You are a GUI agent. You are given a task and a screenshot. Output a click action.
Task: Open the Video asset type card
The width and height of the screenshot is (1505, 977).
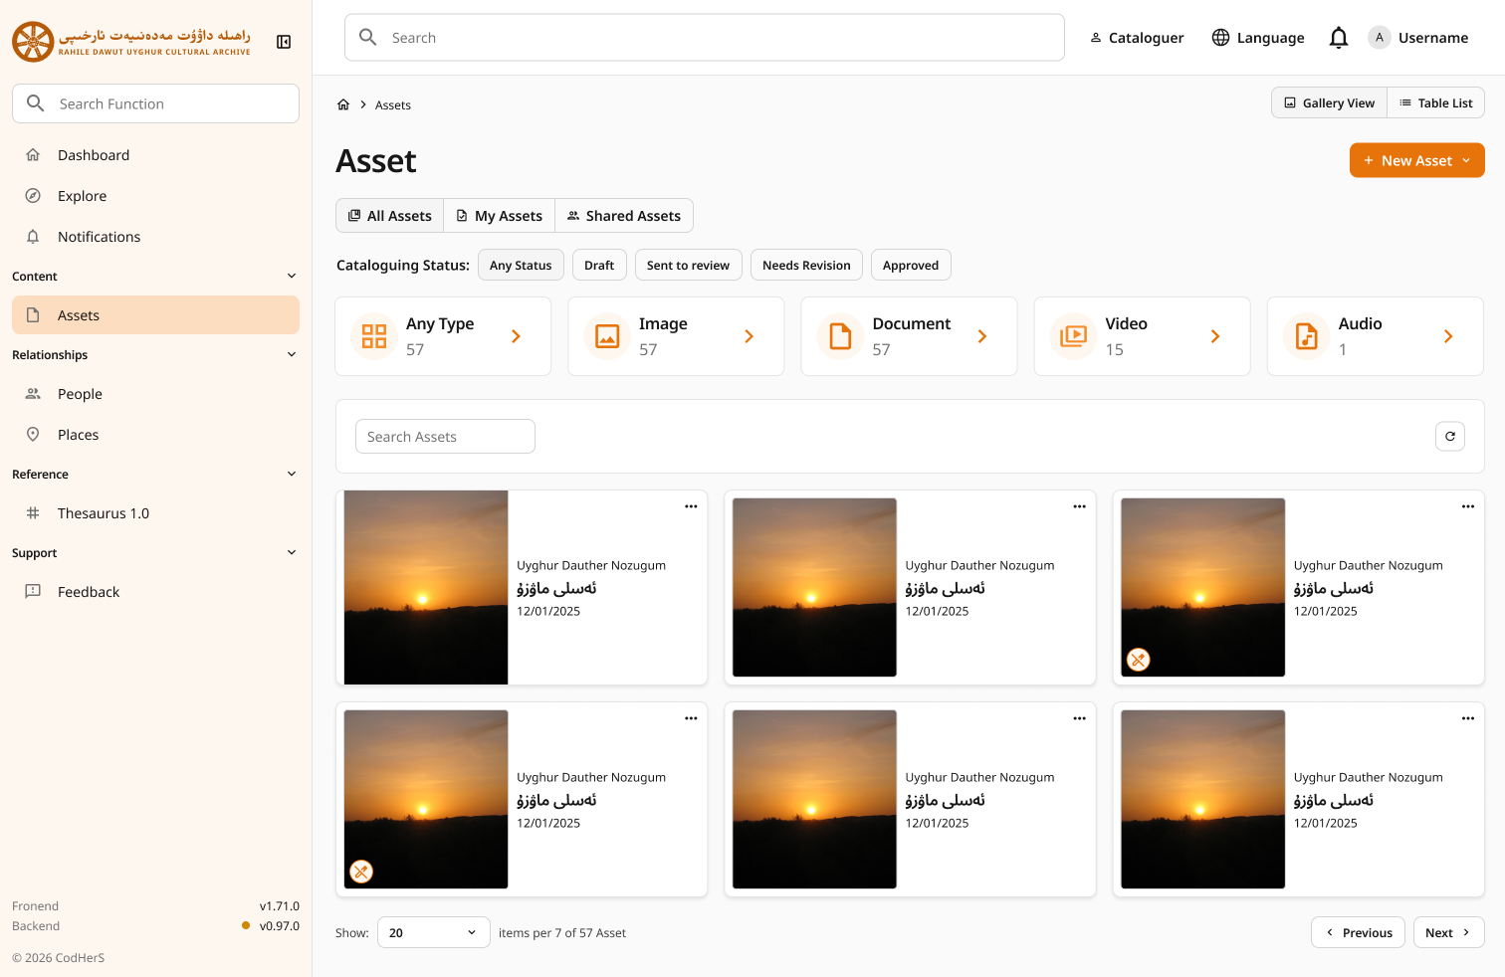point(1142,336)
